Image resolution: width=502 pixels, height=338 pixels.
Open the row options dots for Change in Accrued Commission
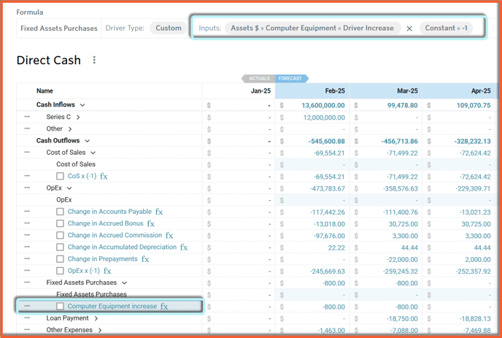tap(27, 236)
